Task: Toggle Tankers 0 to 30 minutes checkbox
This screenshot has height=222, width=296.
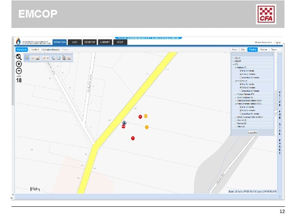Action: pos(240,71)
